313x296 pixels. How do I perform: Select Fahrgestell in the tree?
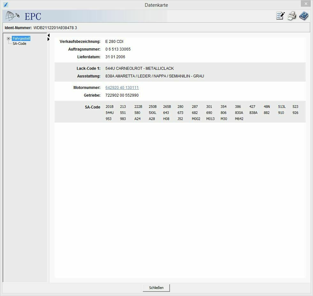point(21,38)
